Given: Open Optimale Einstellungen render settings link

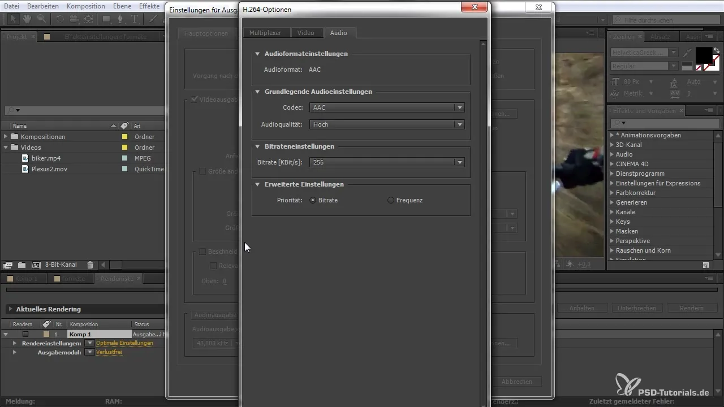Looking at the screenshot, I should click(124, 343).
